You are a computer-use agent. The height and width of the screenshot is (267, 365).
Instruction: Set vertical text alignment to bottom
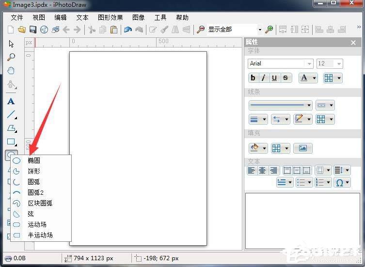pos(307,171)
